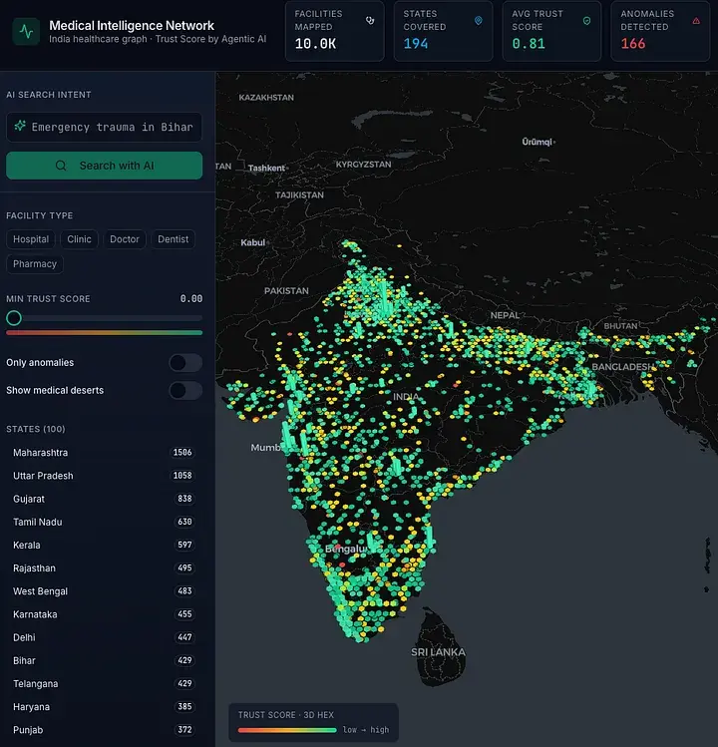Click the BHUTAN label on the map
This screenshot has height=747, width=718.
pos(621,326)
